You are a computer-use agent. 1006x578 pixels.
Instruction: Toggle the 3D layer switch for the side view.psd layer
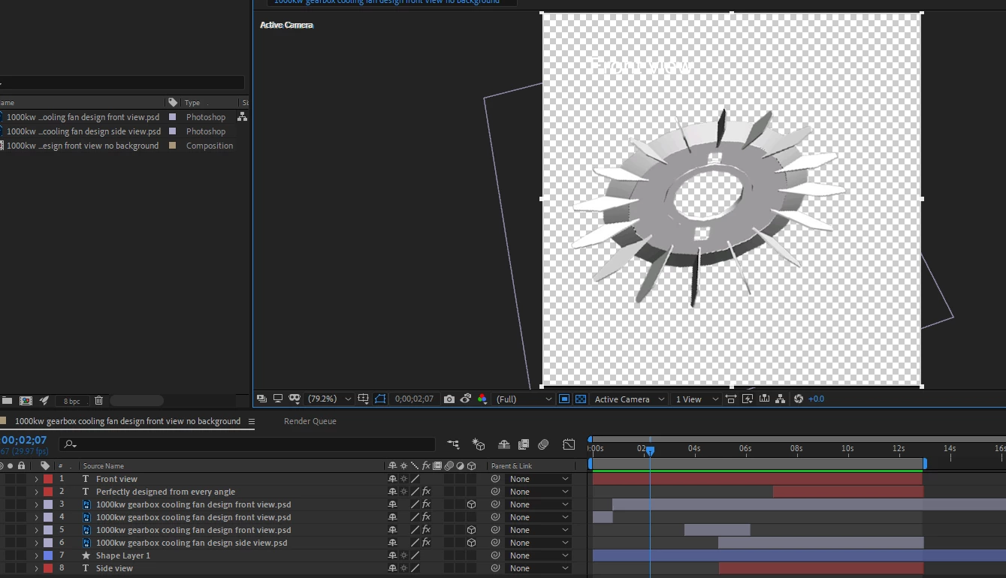coord(471,543)
